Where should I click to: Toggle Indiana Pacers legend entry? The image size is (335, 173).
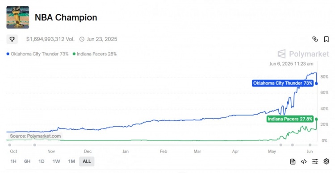[95, 54]
